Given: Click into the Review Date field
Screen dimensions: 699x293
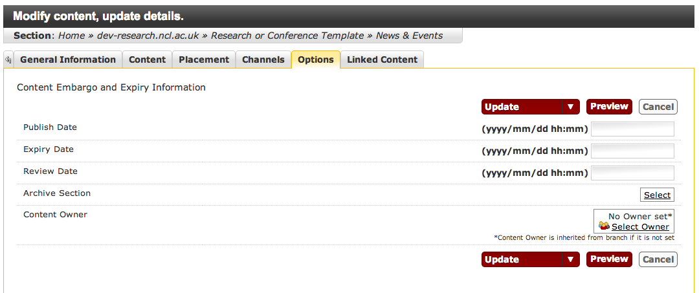Looking at the screenshot, I should 632,173.
